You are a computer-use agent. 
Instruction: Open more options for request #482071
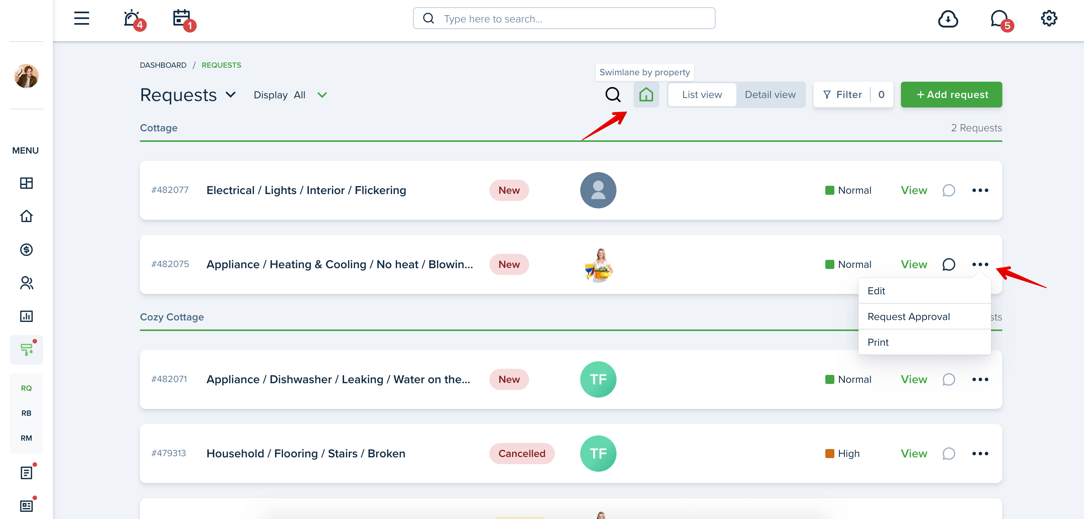(980, 379)
